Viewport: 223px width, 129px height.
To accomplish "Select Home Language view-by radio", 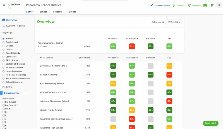I will (x=3, y=71).
